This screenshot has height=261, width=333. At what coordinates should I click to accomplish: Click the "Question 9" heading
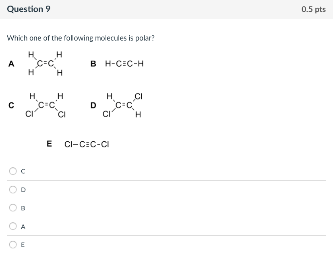point(29,9)
